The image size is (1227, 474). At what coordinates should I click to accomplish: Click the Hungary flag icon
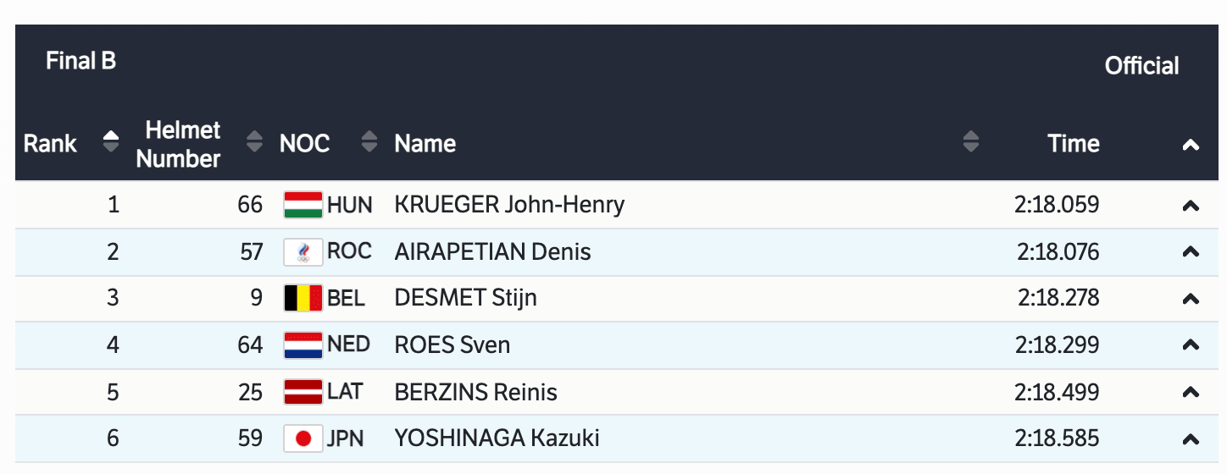click(x=303, y=205)
